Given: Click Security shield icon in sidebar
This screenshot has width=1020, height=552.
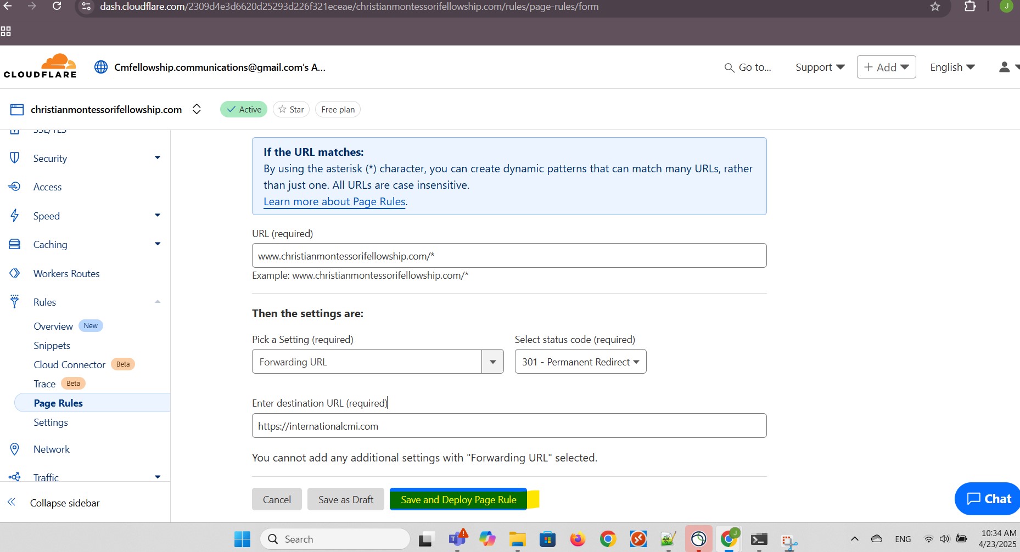Looking at the screenshot, I should pyautogui.click(x=15, y=158).
